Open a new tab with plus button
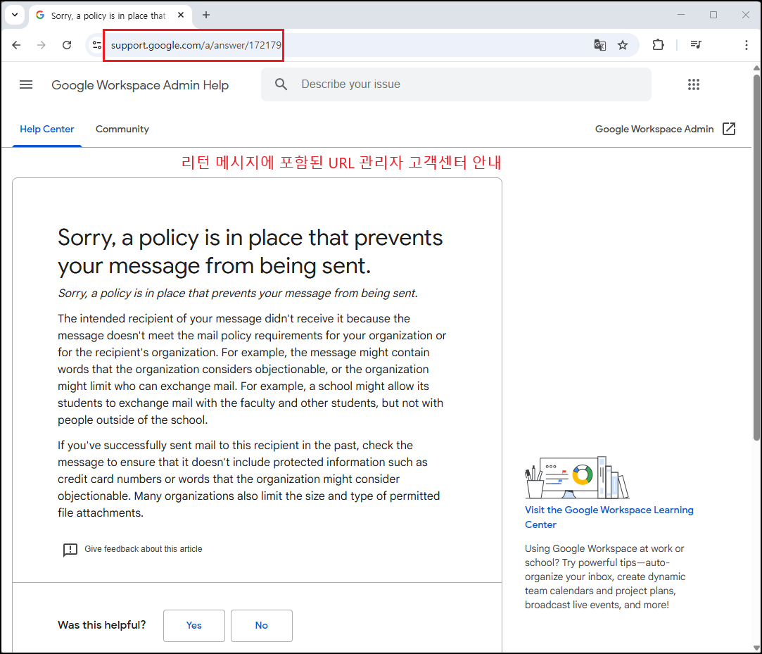 pyautogui.click(x=206, y=15)
